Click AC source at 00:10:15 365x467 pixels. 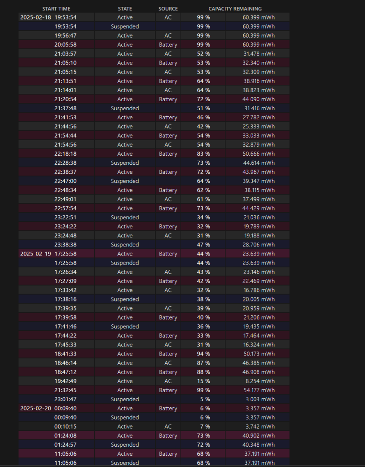coord(168,426)
